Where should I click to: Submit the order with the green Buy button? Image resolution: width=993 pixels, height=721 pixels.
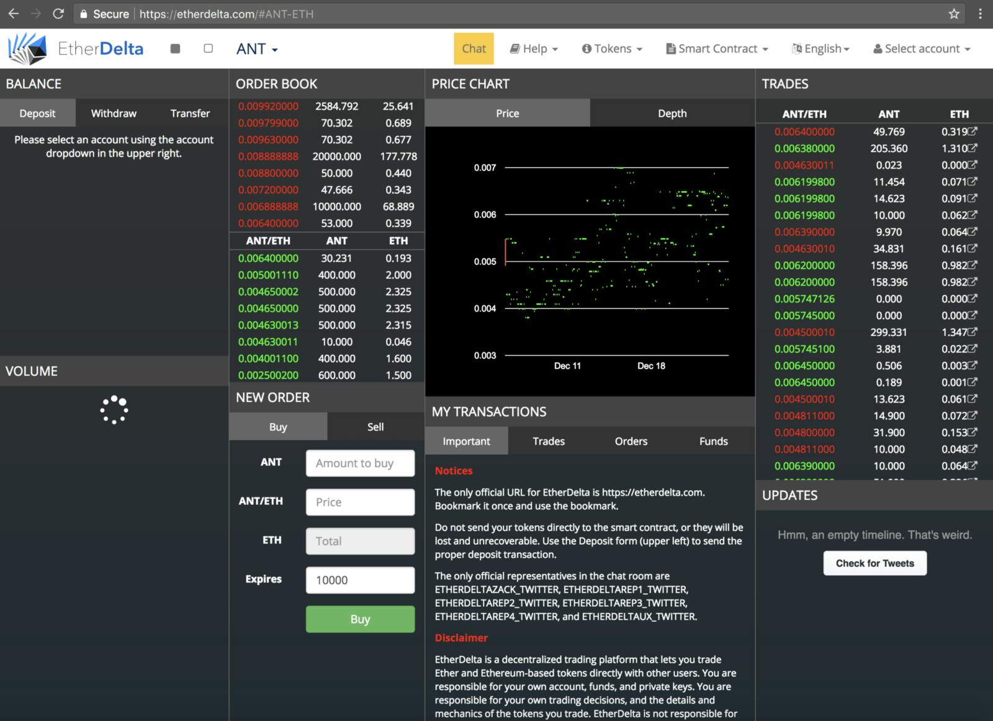coord(360,619)
